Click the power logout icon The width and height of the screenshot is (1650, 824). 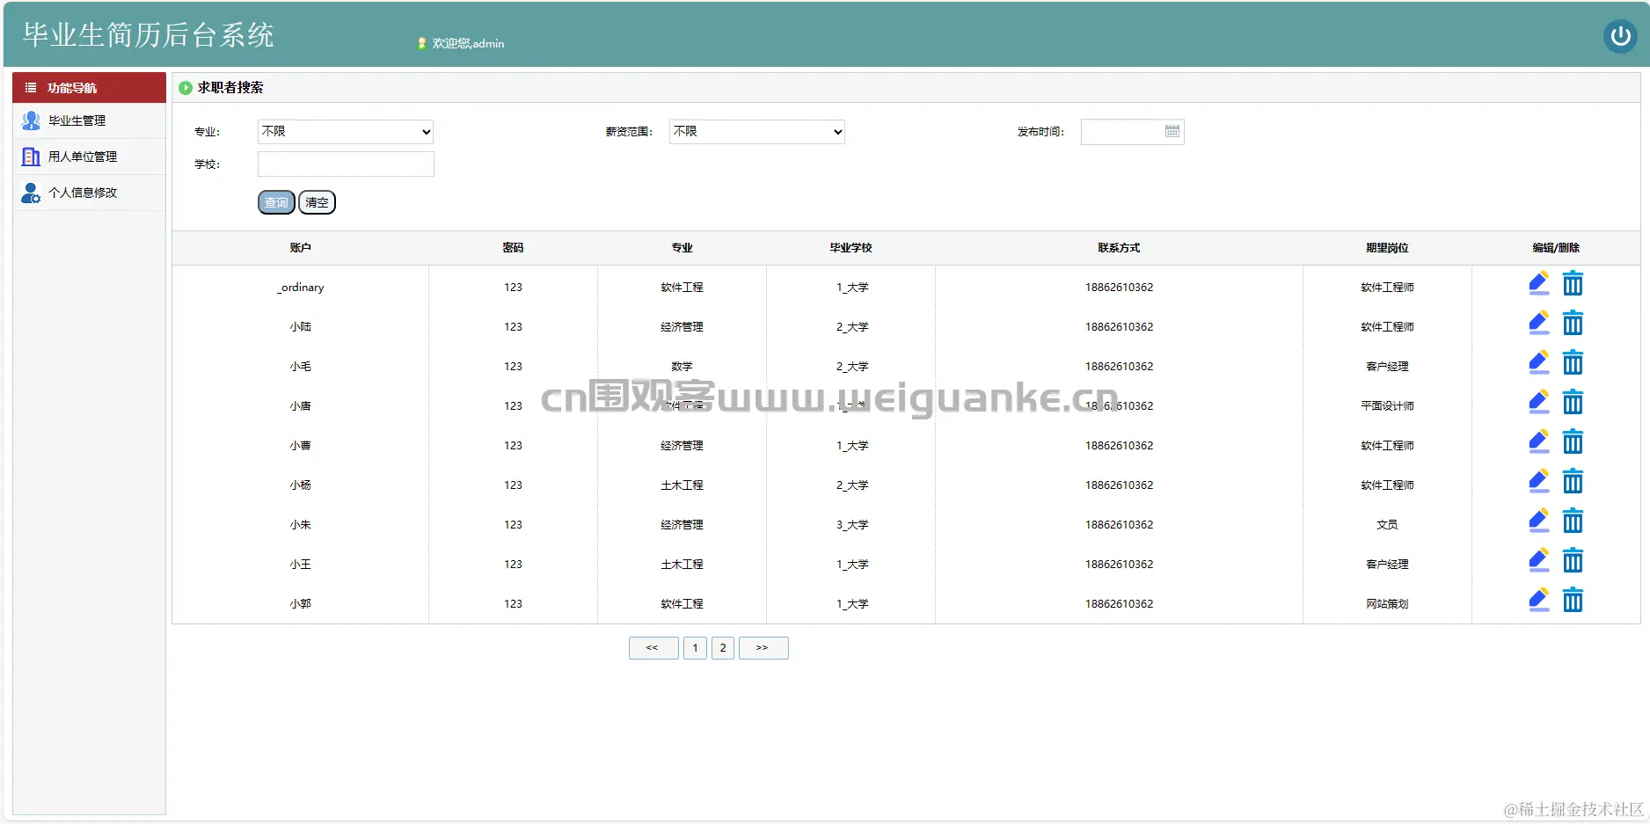(x=1620, y=36)
